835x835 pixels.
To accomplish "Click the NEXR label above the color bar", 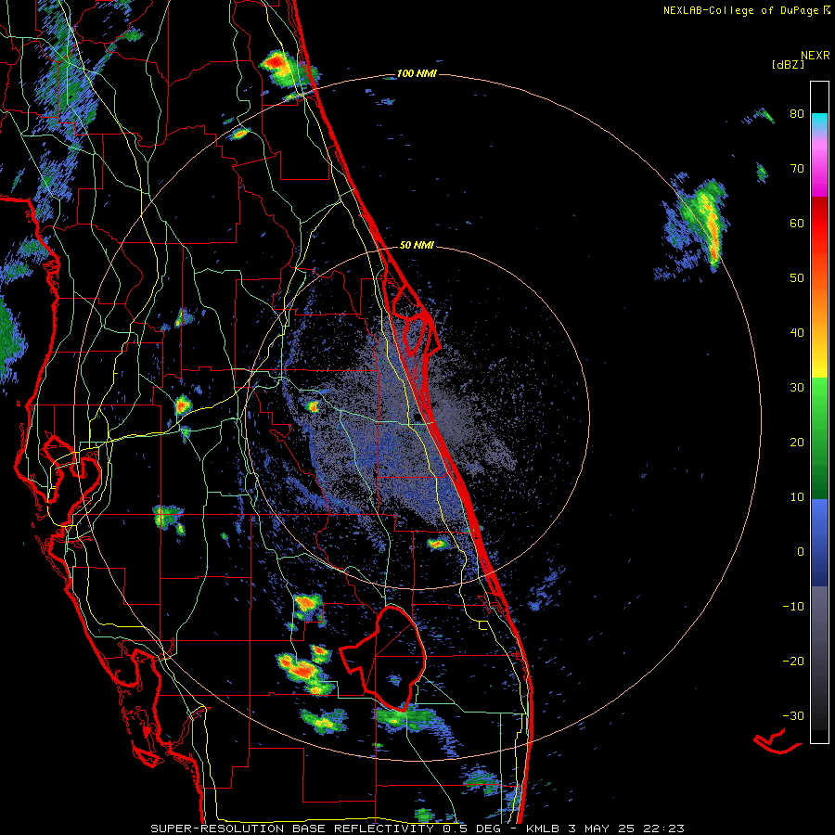I will (x=816, y=55).
